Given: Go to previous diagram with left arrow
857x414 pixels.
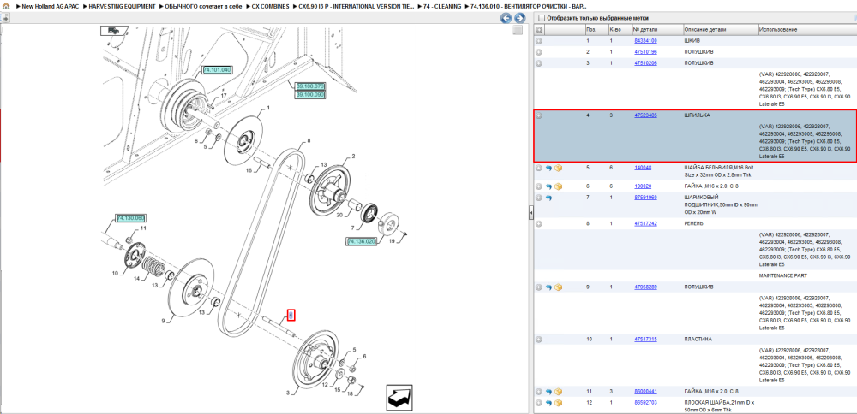Looking at the screenshot, I should 506,18.
